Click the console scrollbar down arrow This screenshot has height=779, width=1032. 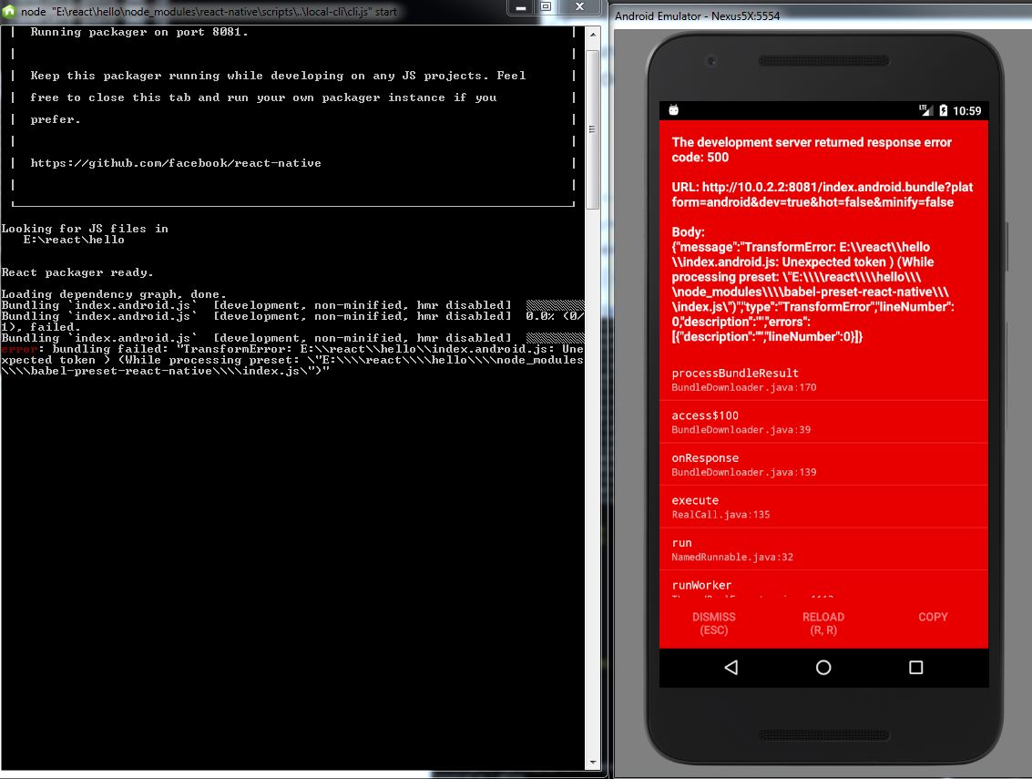(x=592, y=762)
